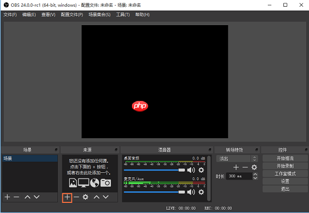Click the camera source icon

(106, 183)
